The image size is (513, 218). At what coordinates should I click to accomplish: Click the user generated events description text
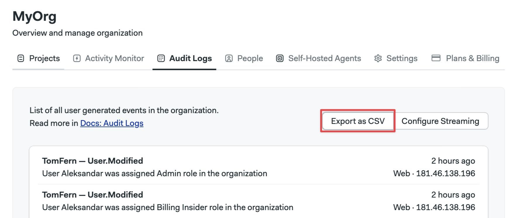pyautogui.click(x=124, y=110)
